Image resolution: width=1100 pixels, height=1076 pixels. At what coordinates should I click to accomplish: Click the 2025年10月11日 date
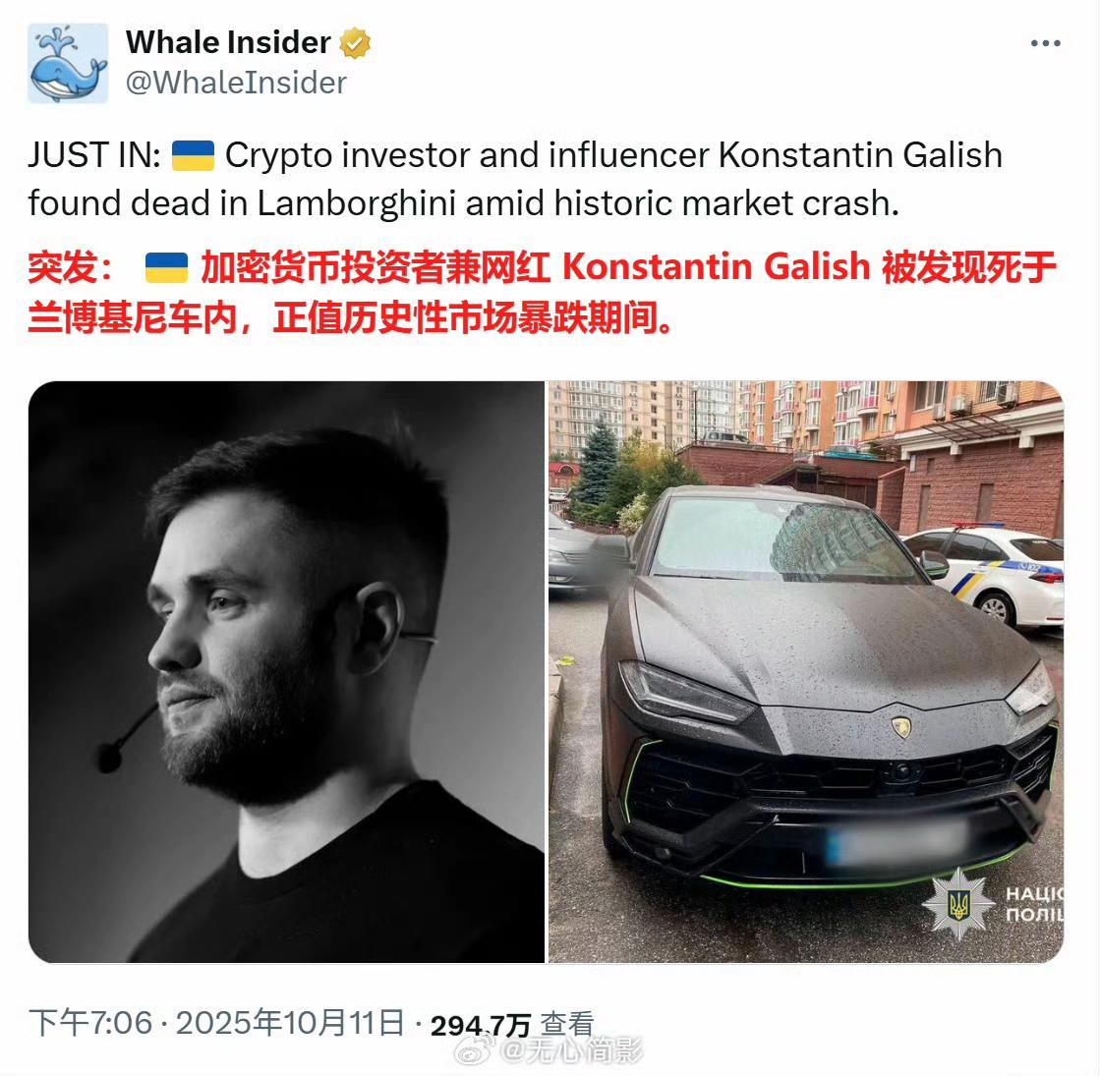pyautogui.click(x=290, y=1023)
